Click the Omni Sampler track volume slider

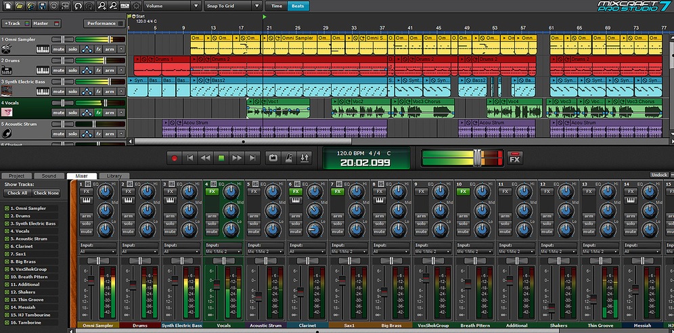[110, 39]
